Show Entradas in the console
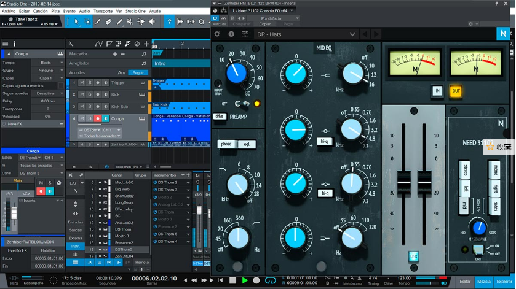This screenshot has width=516, height=289. pos(76,222)
